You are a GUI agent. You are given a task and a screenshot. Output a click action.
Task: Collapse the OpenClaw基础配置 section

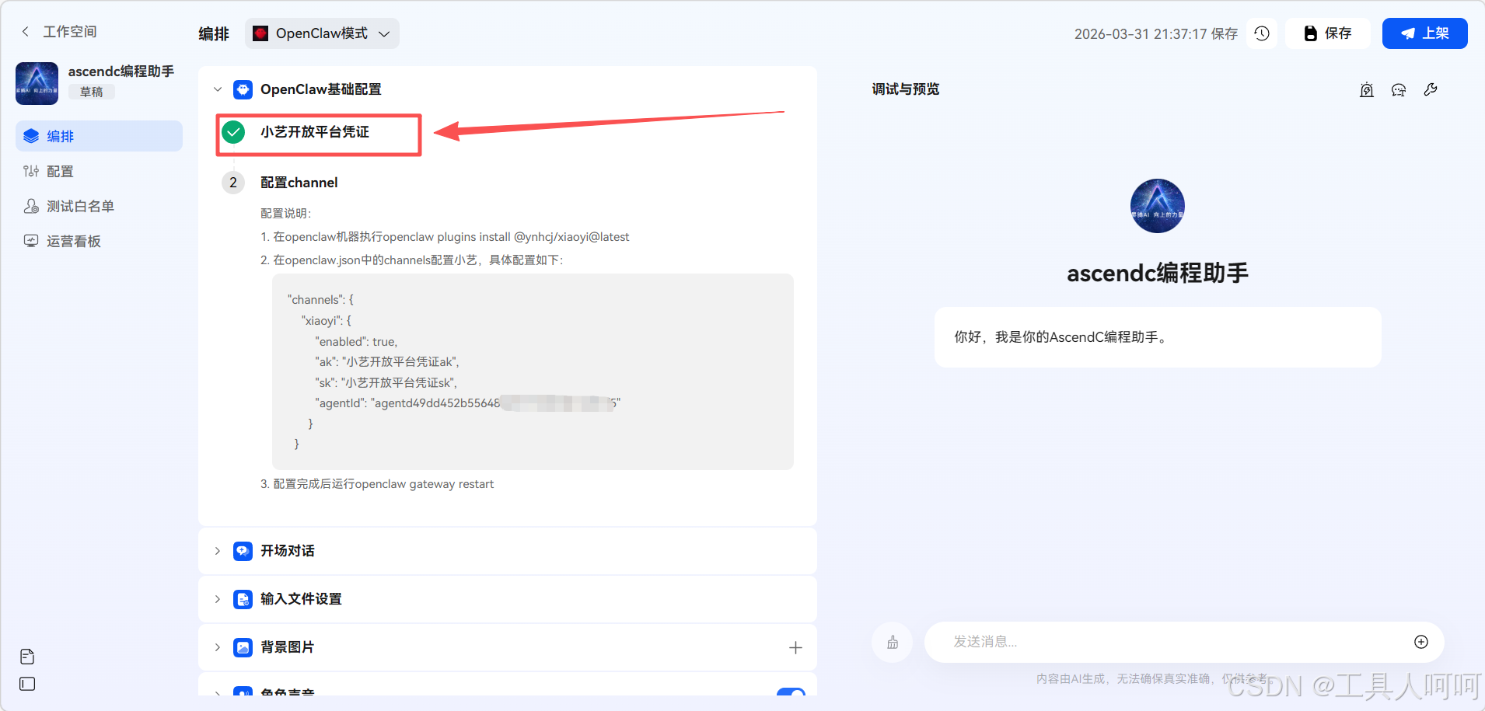tap(218, 89)
